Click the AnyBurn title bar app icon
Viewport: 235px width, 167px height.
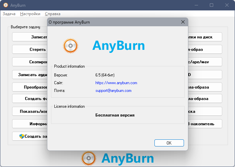point(6,5)
